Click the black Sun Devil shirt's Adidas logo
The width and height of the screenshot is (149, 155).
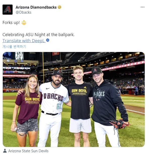(x=85, y=87)
